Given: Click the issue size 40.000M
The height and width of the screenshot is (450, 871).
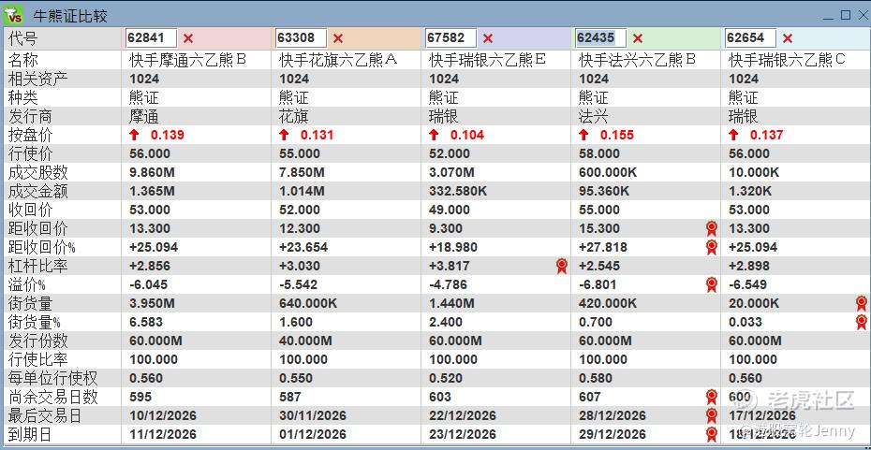Looking at the screenshot, I should [305, 341].
